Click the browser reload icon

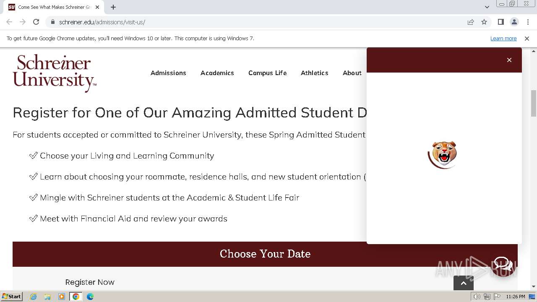pyautogui.click(x=36, y=22)
